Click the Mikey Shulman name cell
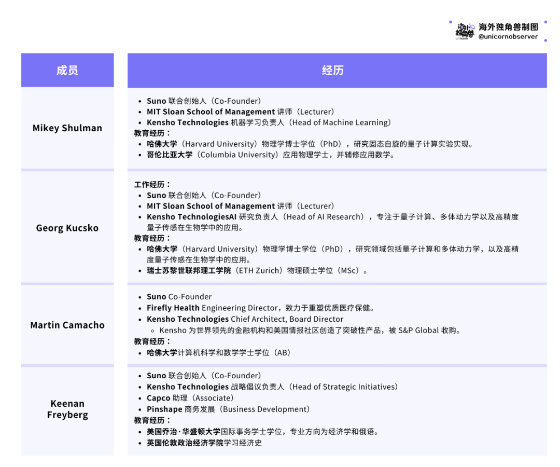This screenshot has width=560, height=467. (67, 128)
